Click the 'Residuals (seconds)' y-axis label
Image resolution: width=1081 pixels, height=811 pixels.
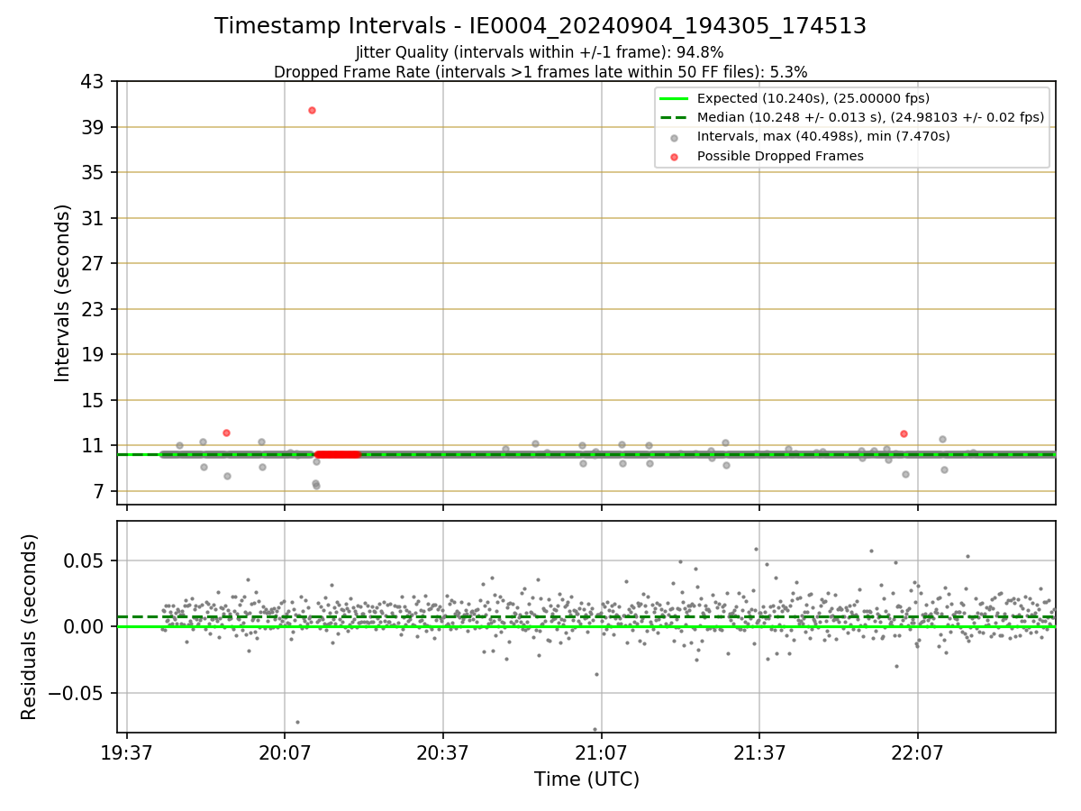[x=30, y=627]
